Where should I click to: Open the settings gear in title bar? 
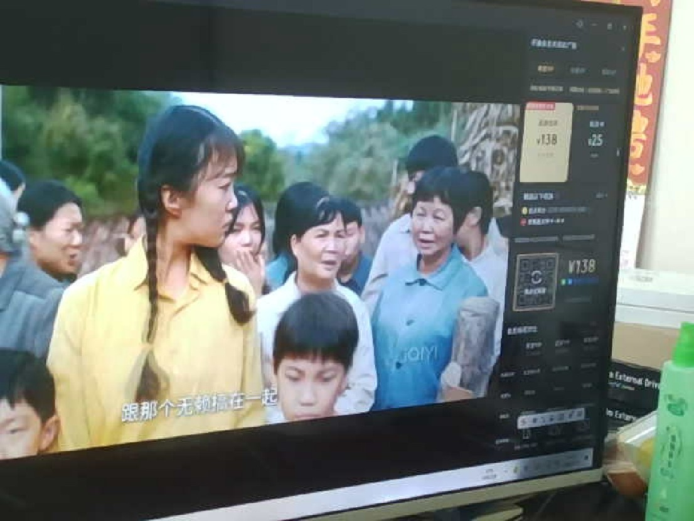coord(579,24)
